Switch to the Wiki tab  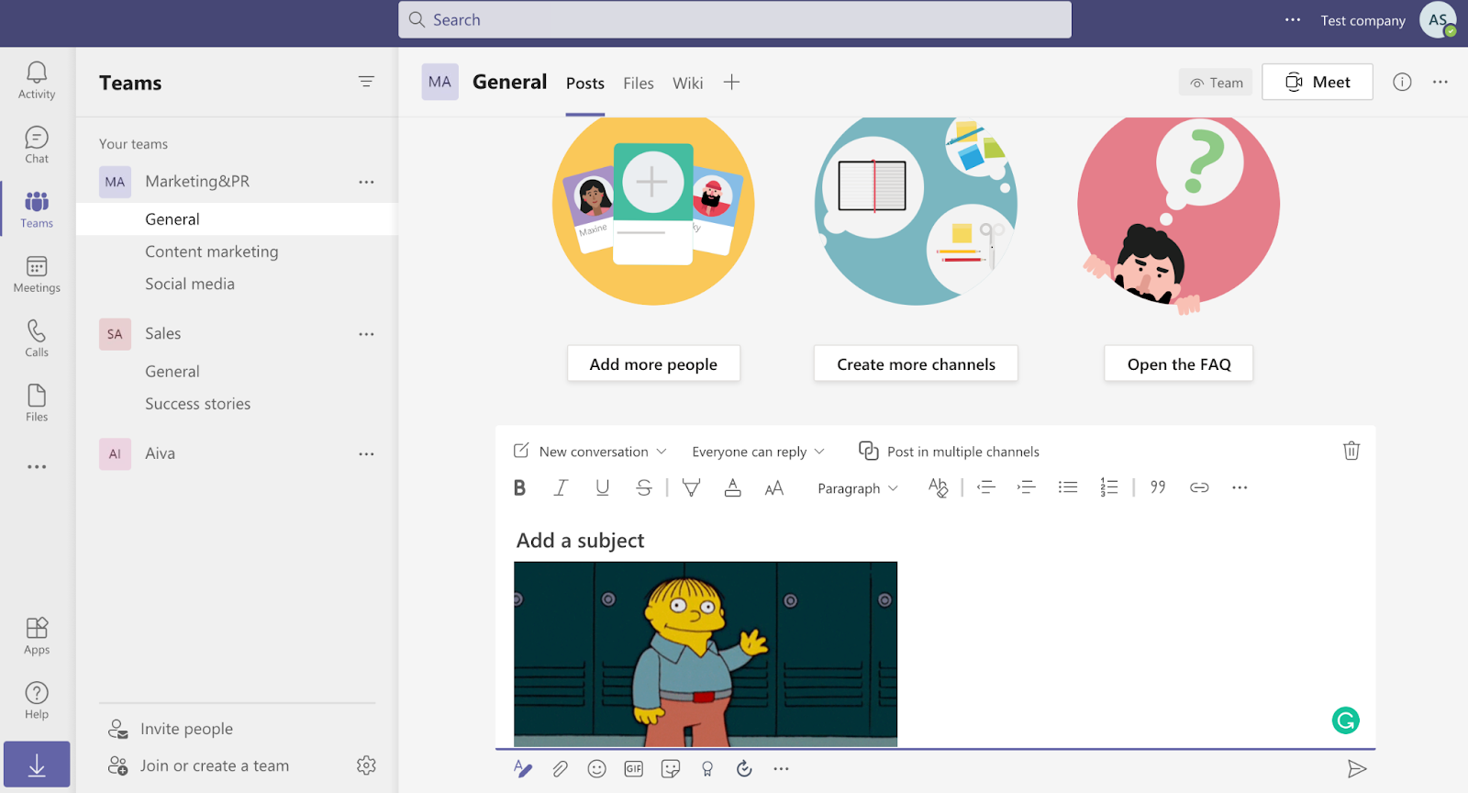point(688,84)
